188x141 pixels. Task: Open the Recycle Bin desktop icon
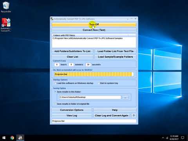tap(6, 7)
